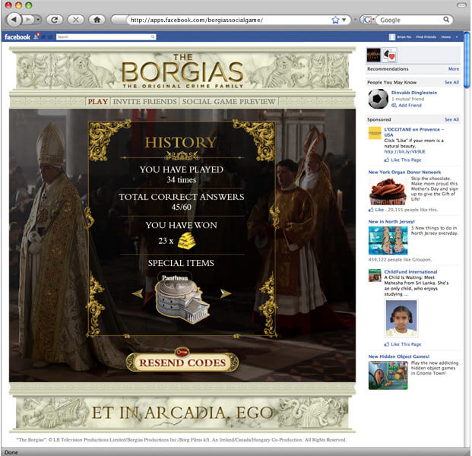Bookmark the page with the star icon
The height and width of the screenshot is (456, 472).
point(335,20)
